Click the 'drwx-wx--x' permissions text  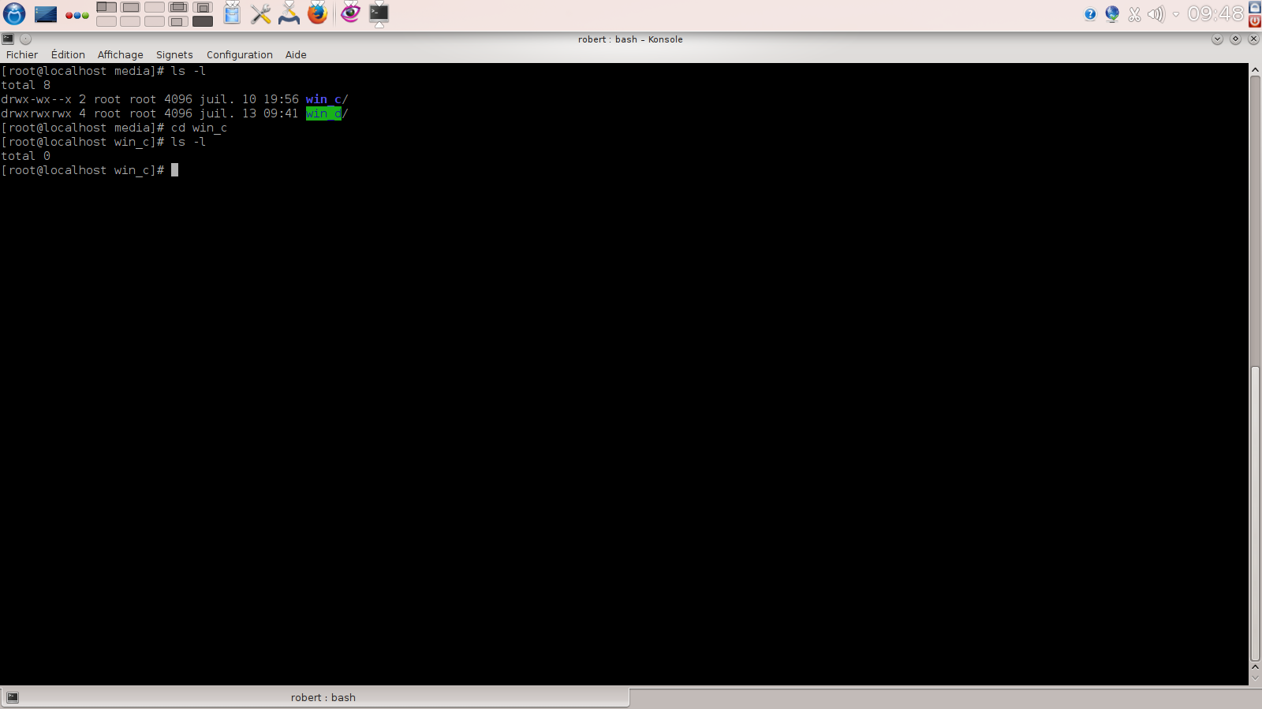[36, 99]
